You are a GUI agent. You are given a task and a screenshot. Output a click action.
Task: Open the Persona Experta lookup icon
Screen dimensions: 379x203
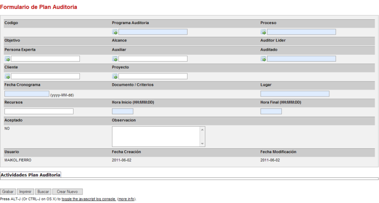(7, 59)
